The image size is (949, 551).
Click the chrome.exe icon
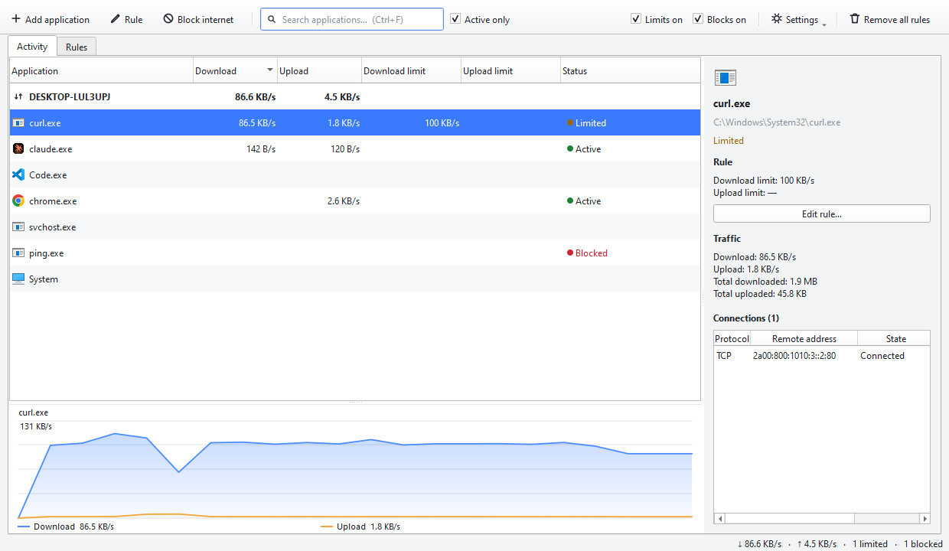click(18, 201)
